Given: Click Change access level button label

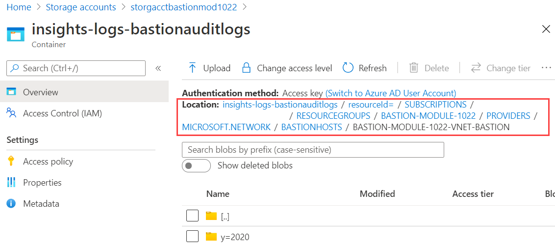Looking at the screenshot, I should (295, 68).
